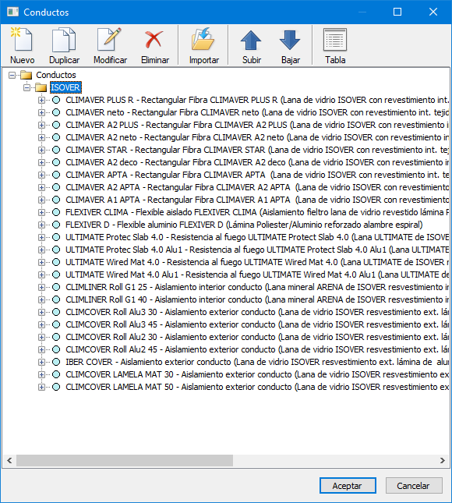Screen dimensions: 452x503
Task: Select CLIMCOVER Roll Alu2 30 row
Action: click(x=256, y=337)
